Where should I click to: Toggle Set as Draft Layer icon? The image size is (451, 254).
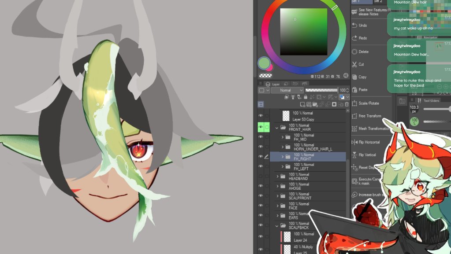tap(299, 97)
